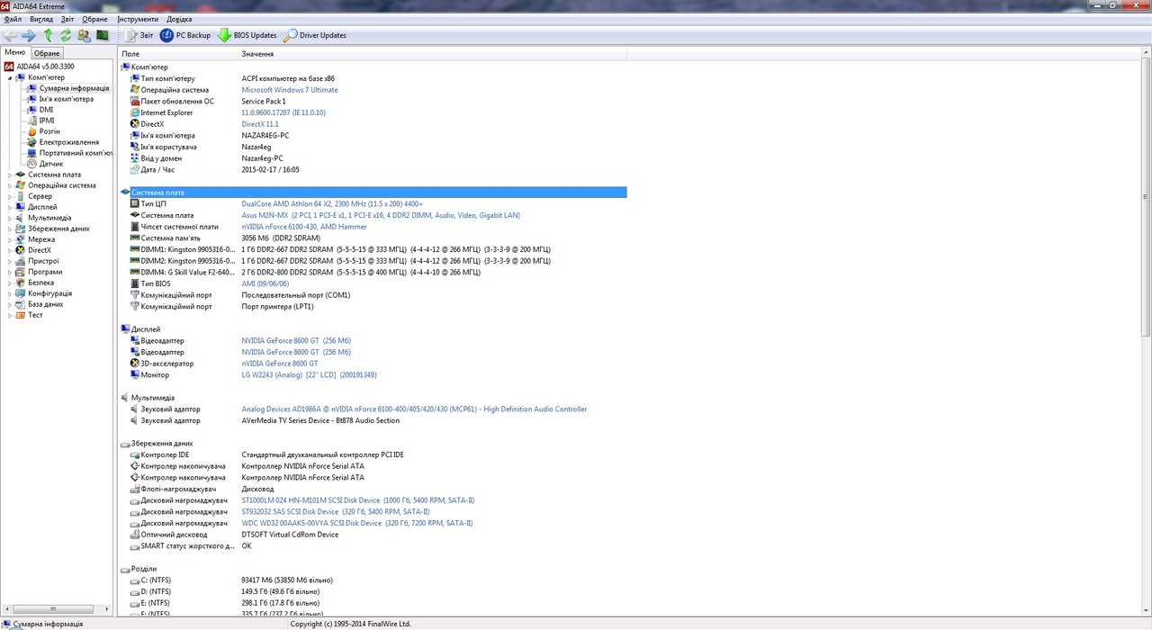
Task: Open the Файл menu
Action: 13,19
